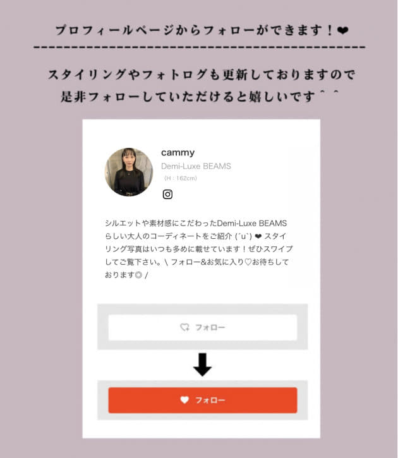The image size is (398, 458).
Task: Click the outline ♡ after お気に入り in bio
Action: click(x=248, y=262)
